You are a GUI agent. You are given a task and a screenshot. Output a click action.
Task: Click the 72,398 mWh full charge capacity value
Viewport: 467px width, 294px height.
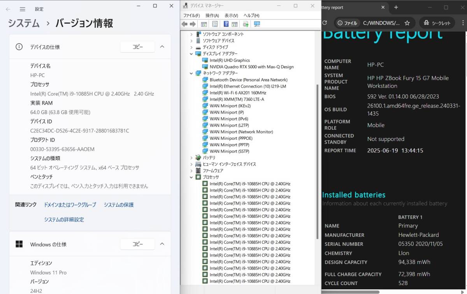(414, 274)
